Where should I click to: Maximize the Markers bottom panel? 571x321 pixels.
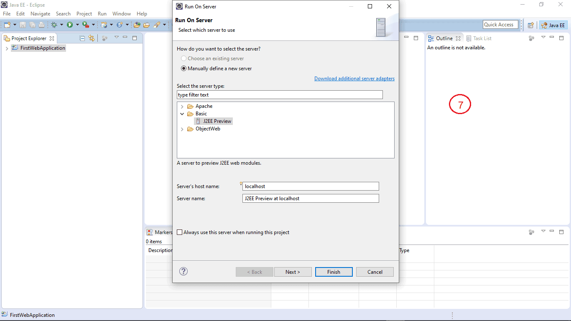pyautogui.click(x=561, y=232)
